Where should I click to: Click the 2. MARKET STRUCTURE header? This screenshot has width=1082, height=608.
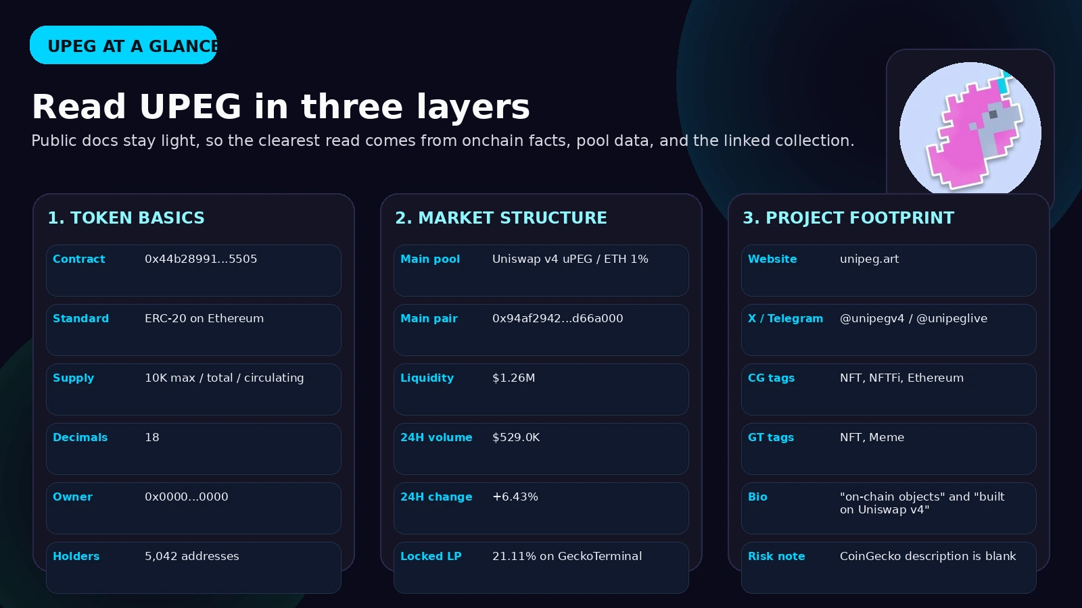[501, 218]
